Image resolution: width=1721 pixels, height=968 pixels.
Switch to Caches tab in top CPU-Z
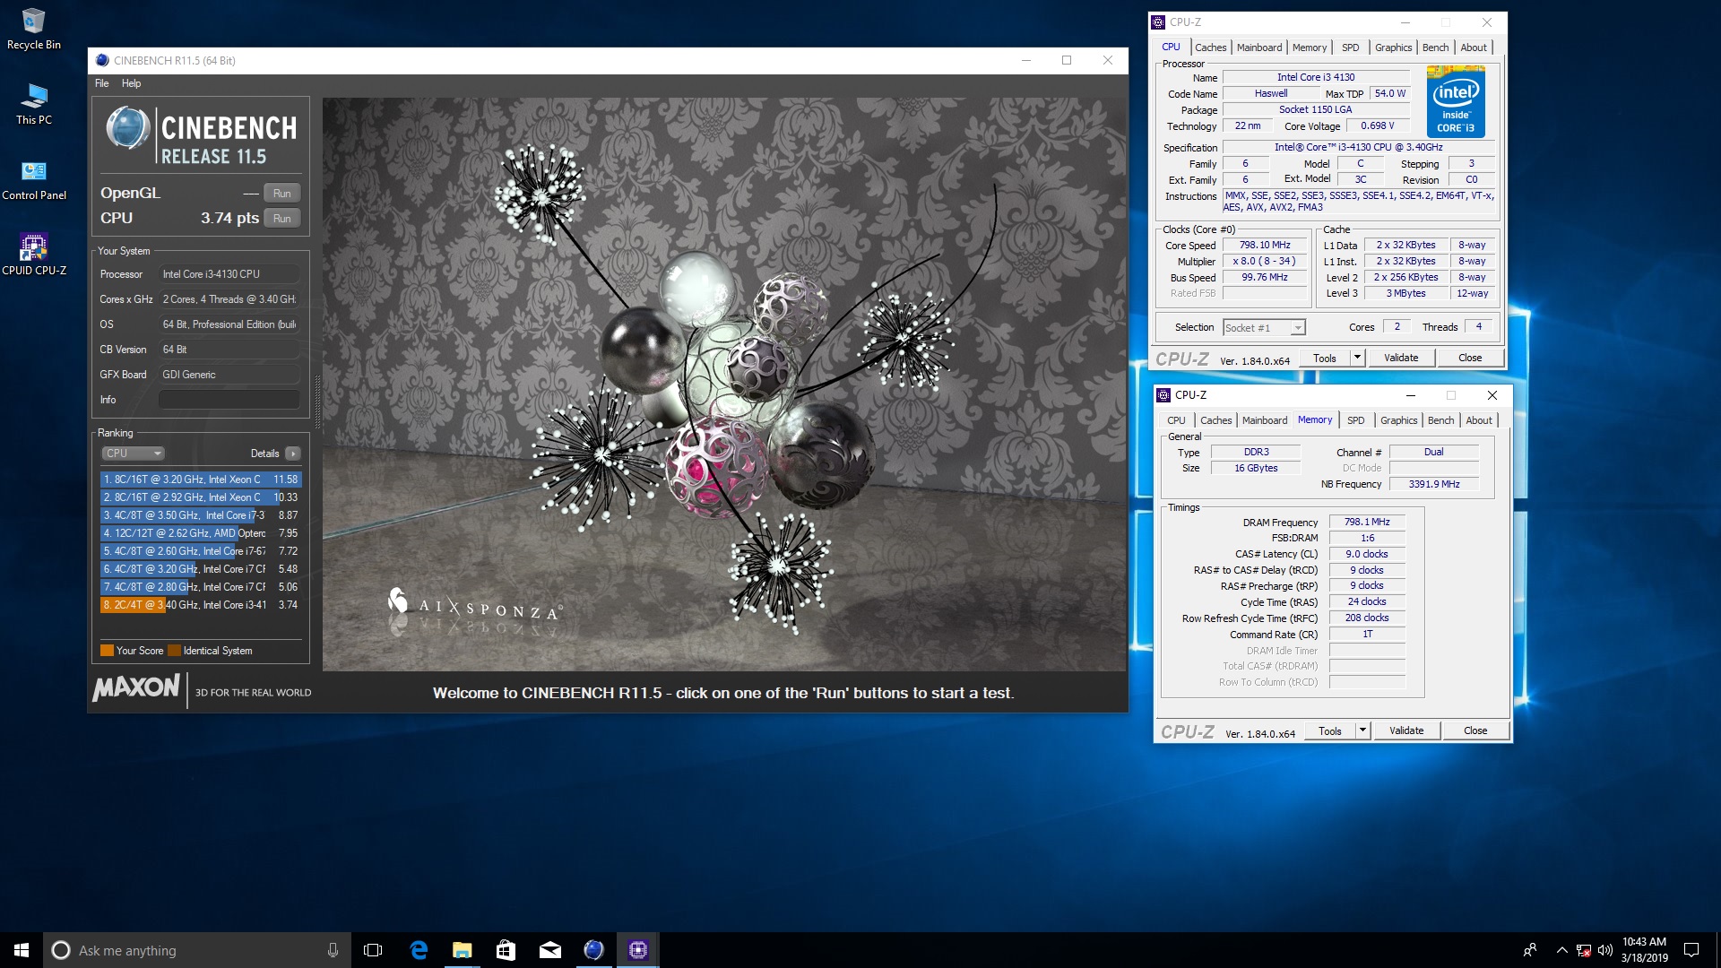pyautogui.click(x=1210, y=48)
